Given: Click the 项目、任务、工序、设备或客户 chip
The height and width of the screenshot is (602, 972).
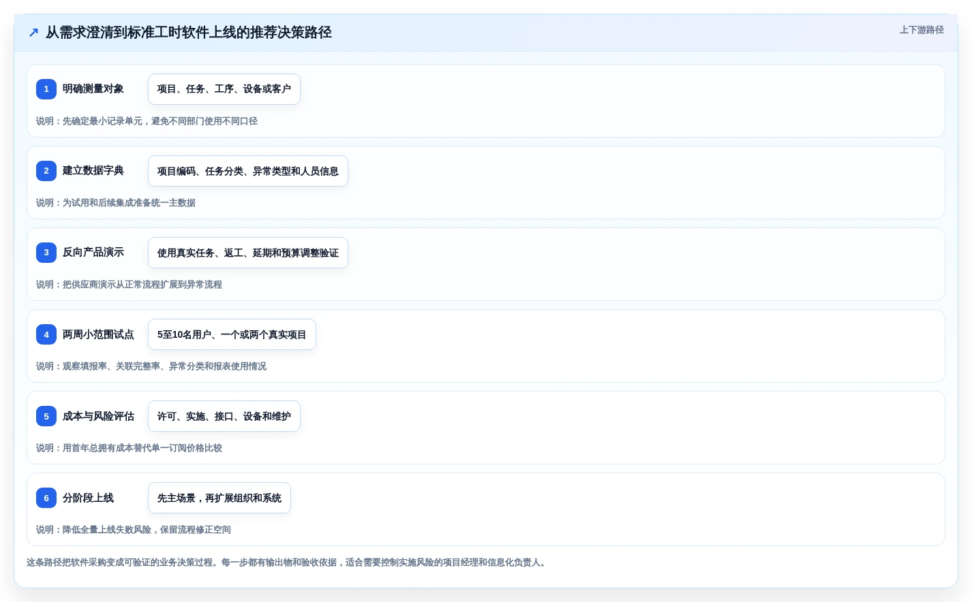Looking at the screenshot, I should (x=224, y=89).
